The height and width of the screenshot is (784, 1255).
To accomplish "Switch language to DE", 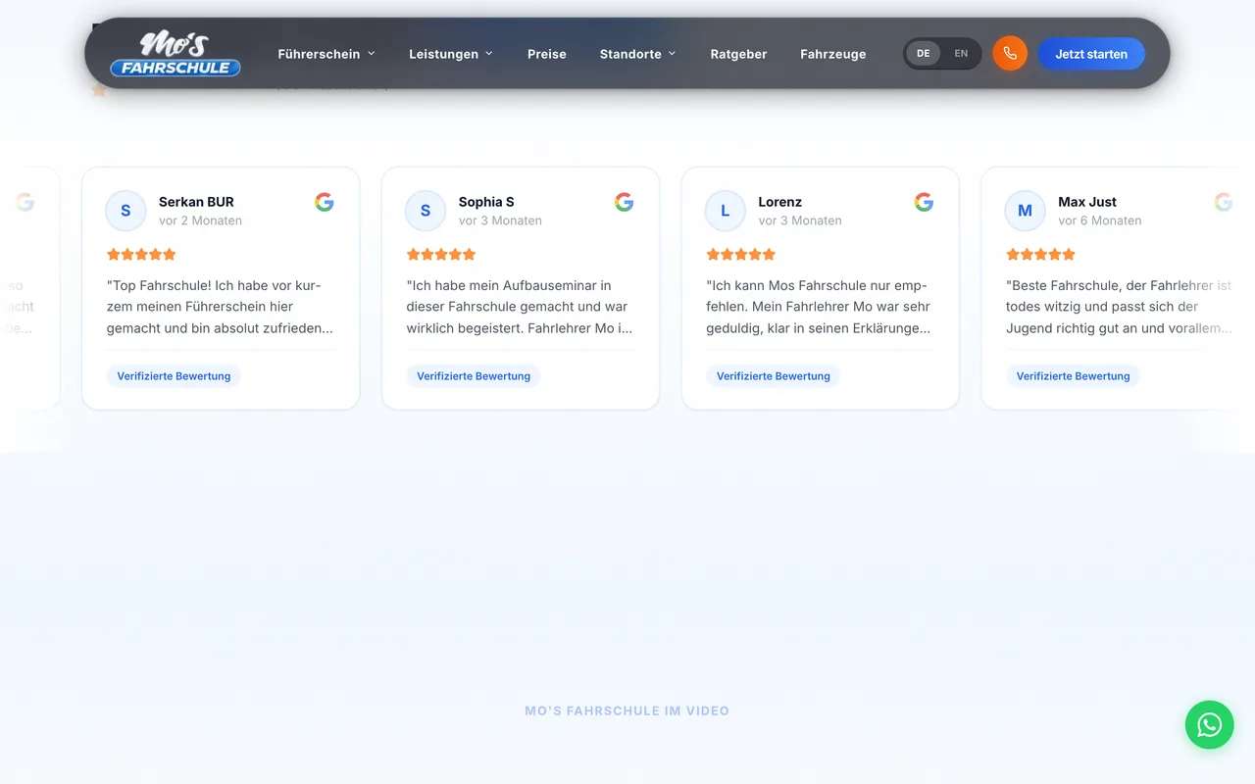I will click(x=924, y=54).
